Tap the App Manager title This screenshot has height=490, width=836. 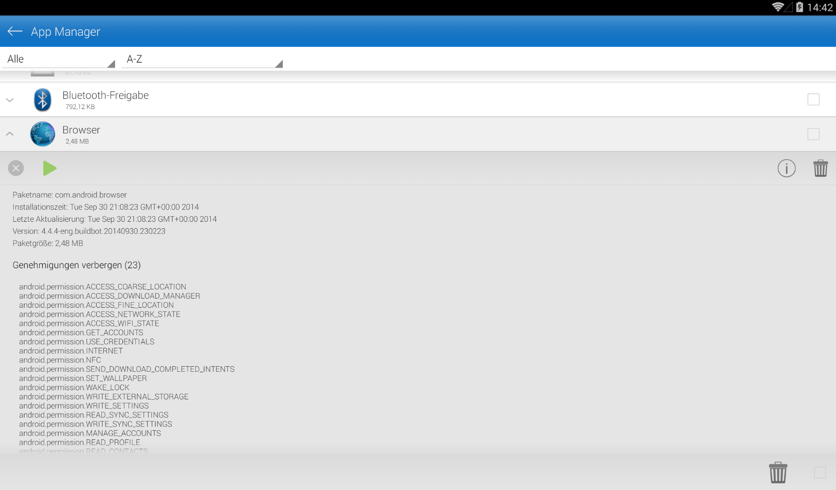click(65, 32)
